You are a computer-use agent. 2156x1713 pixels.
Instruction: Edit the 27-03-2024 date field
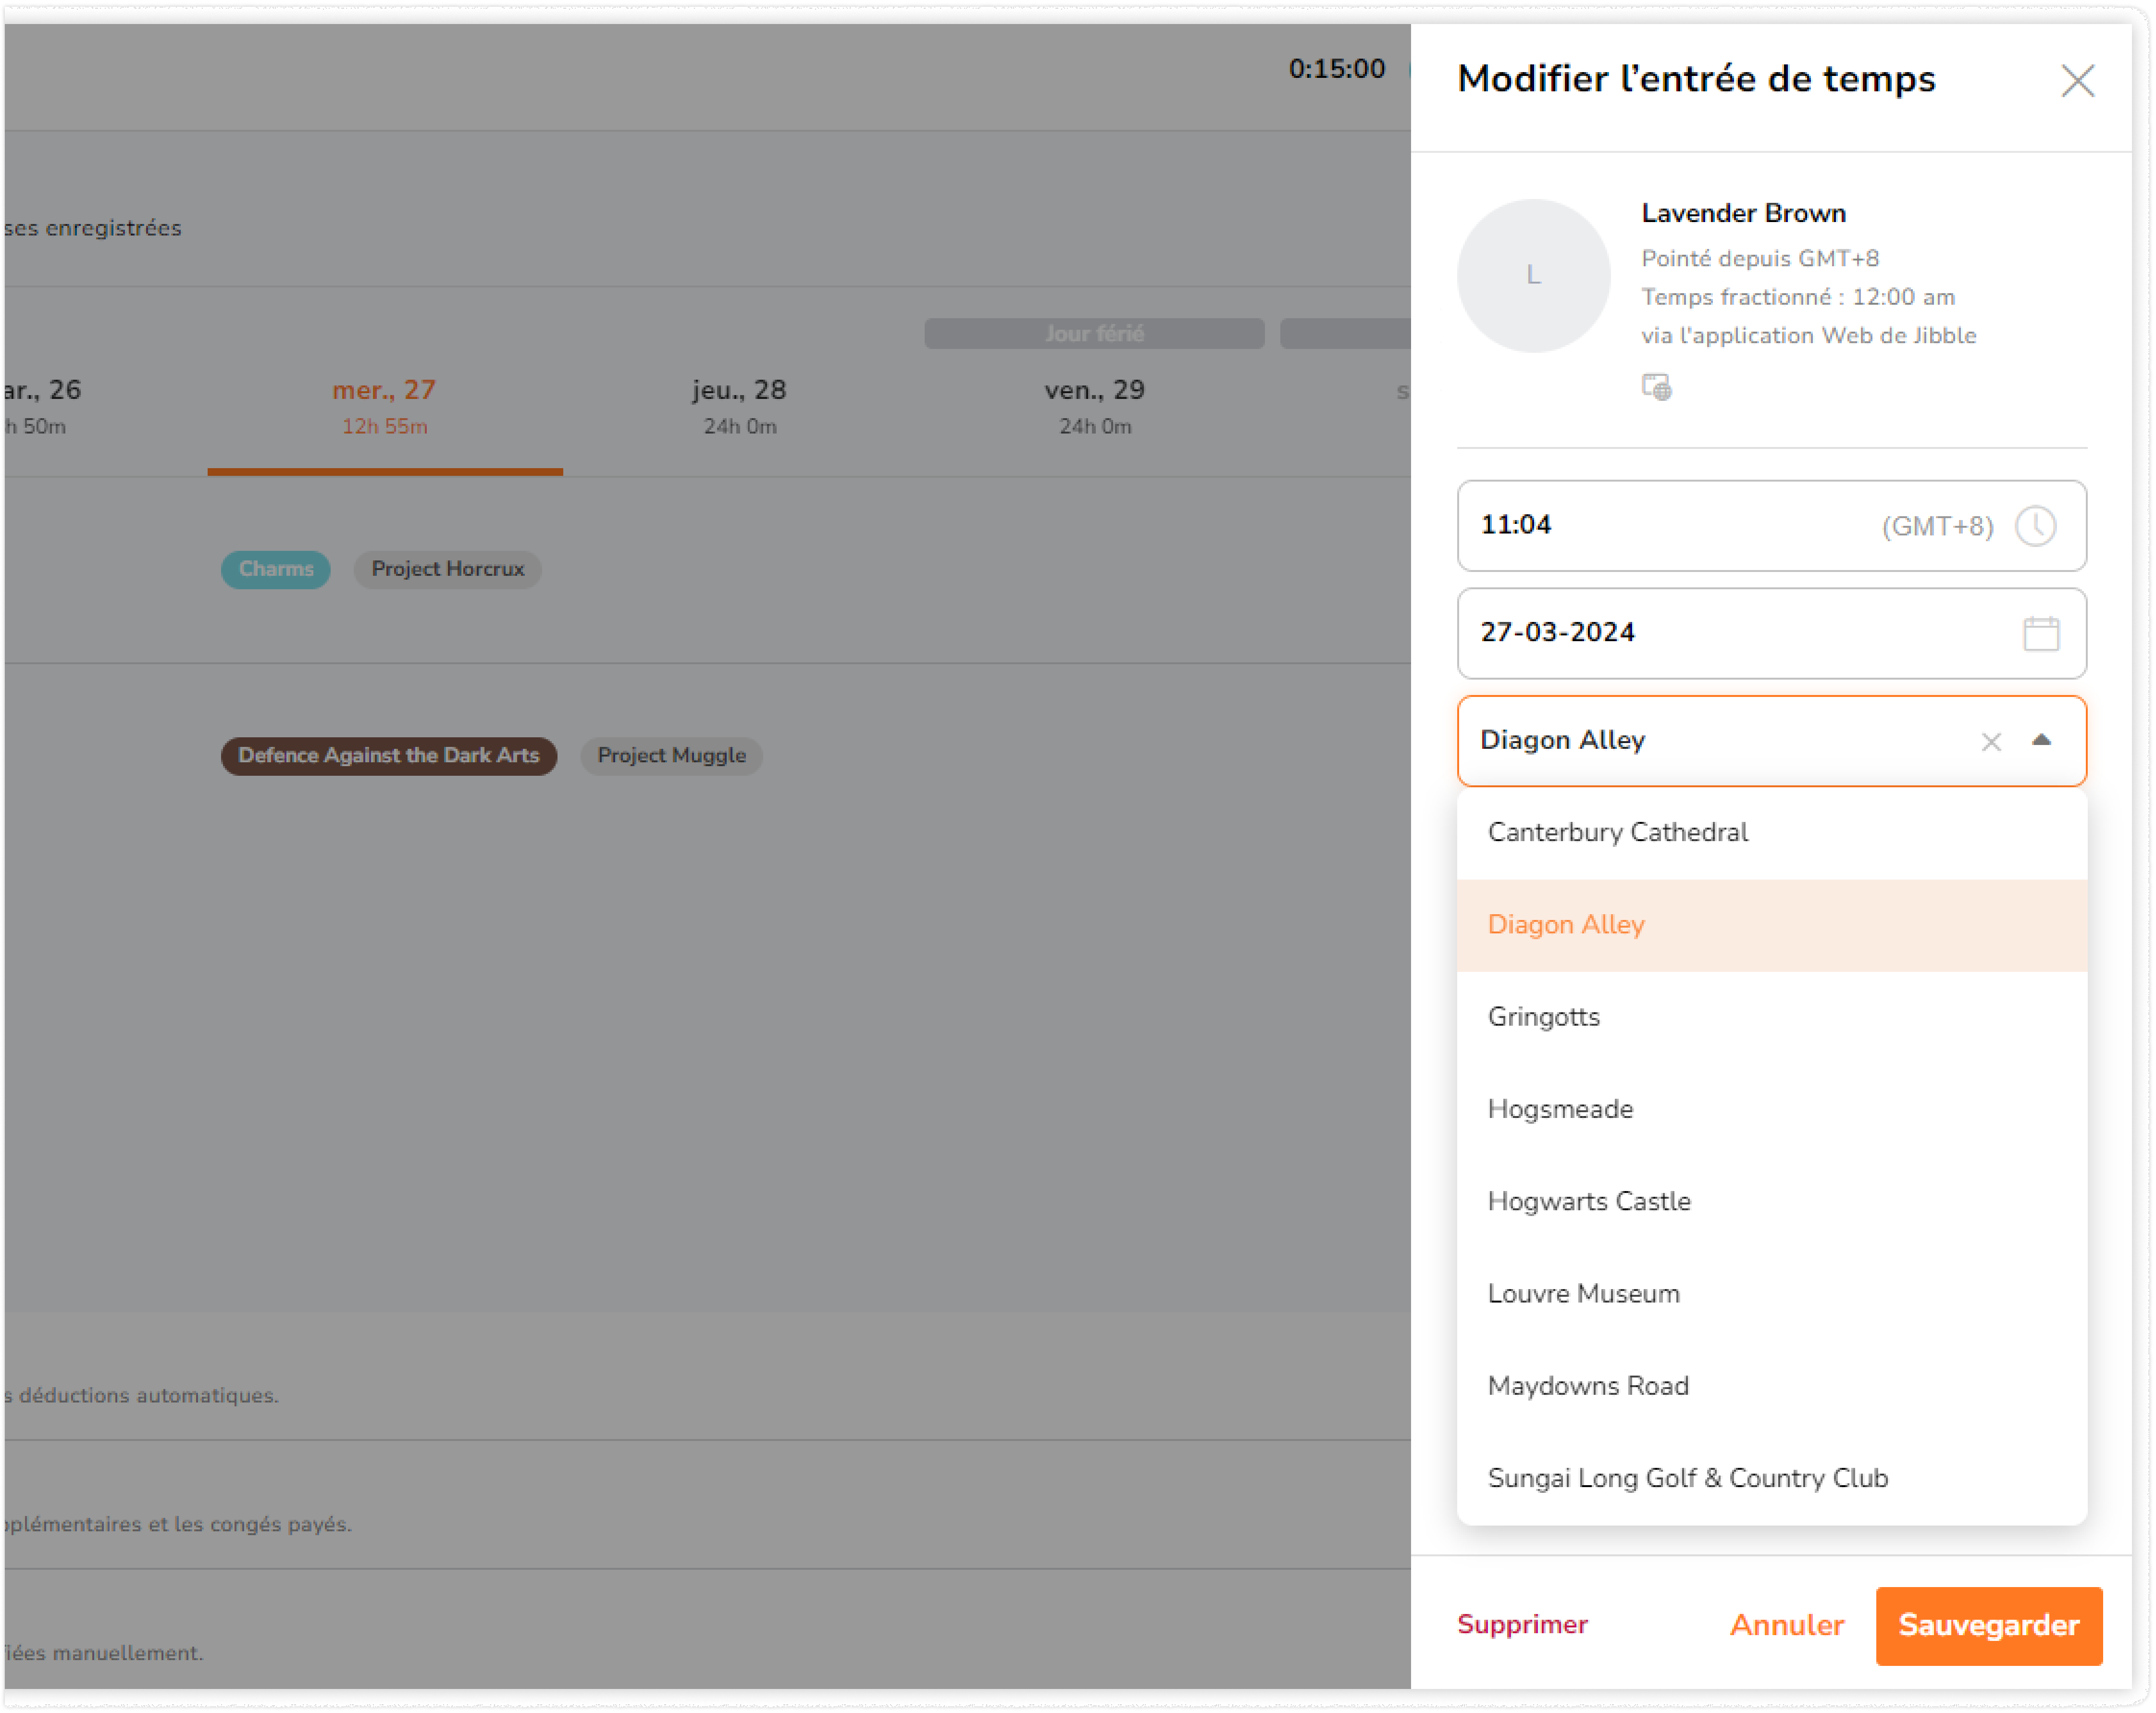click(x=1771, y=633)
